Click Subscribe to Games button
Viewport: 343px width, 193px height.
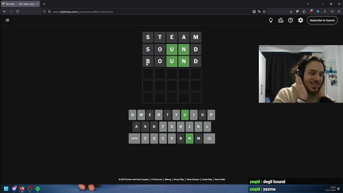point(322,20)
